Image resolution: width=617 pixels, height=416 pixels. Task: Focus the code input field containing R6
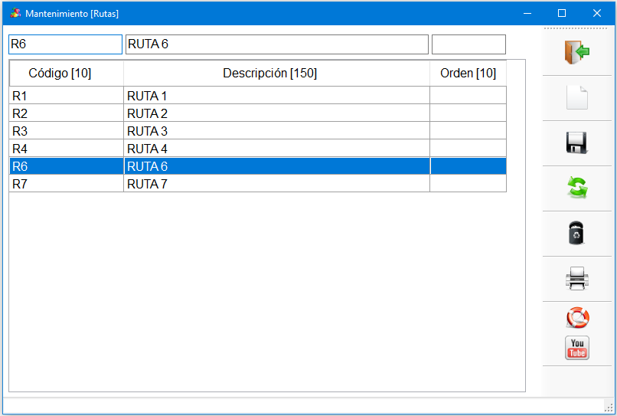tap(65, 44)
